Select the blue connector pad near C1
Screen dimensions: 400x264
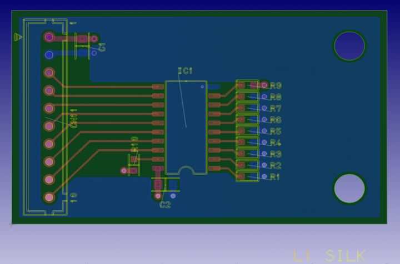point(49,55)
